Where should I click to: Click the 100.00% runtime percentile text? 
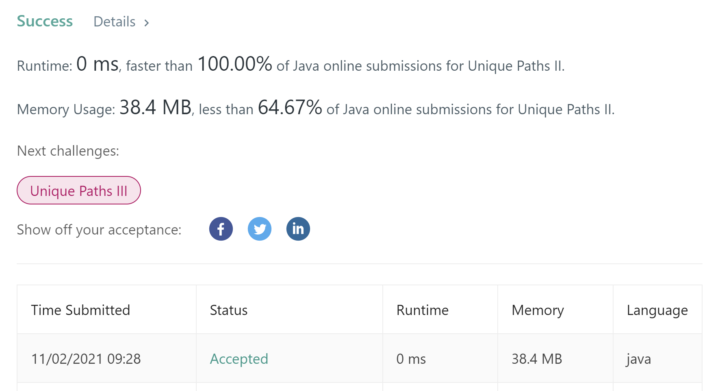[235, 64]
